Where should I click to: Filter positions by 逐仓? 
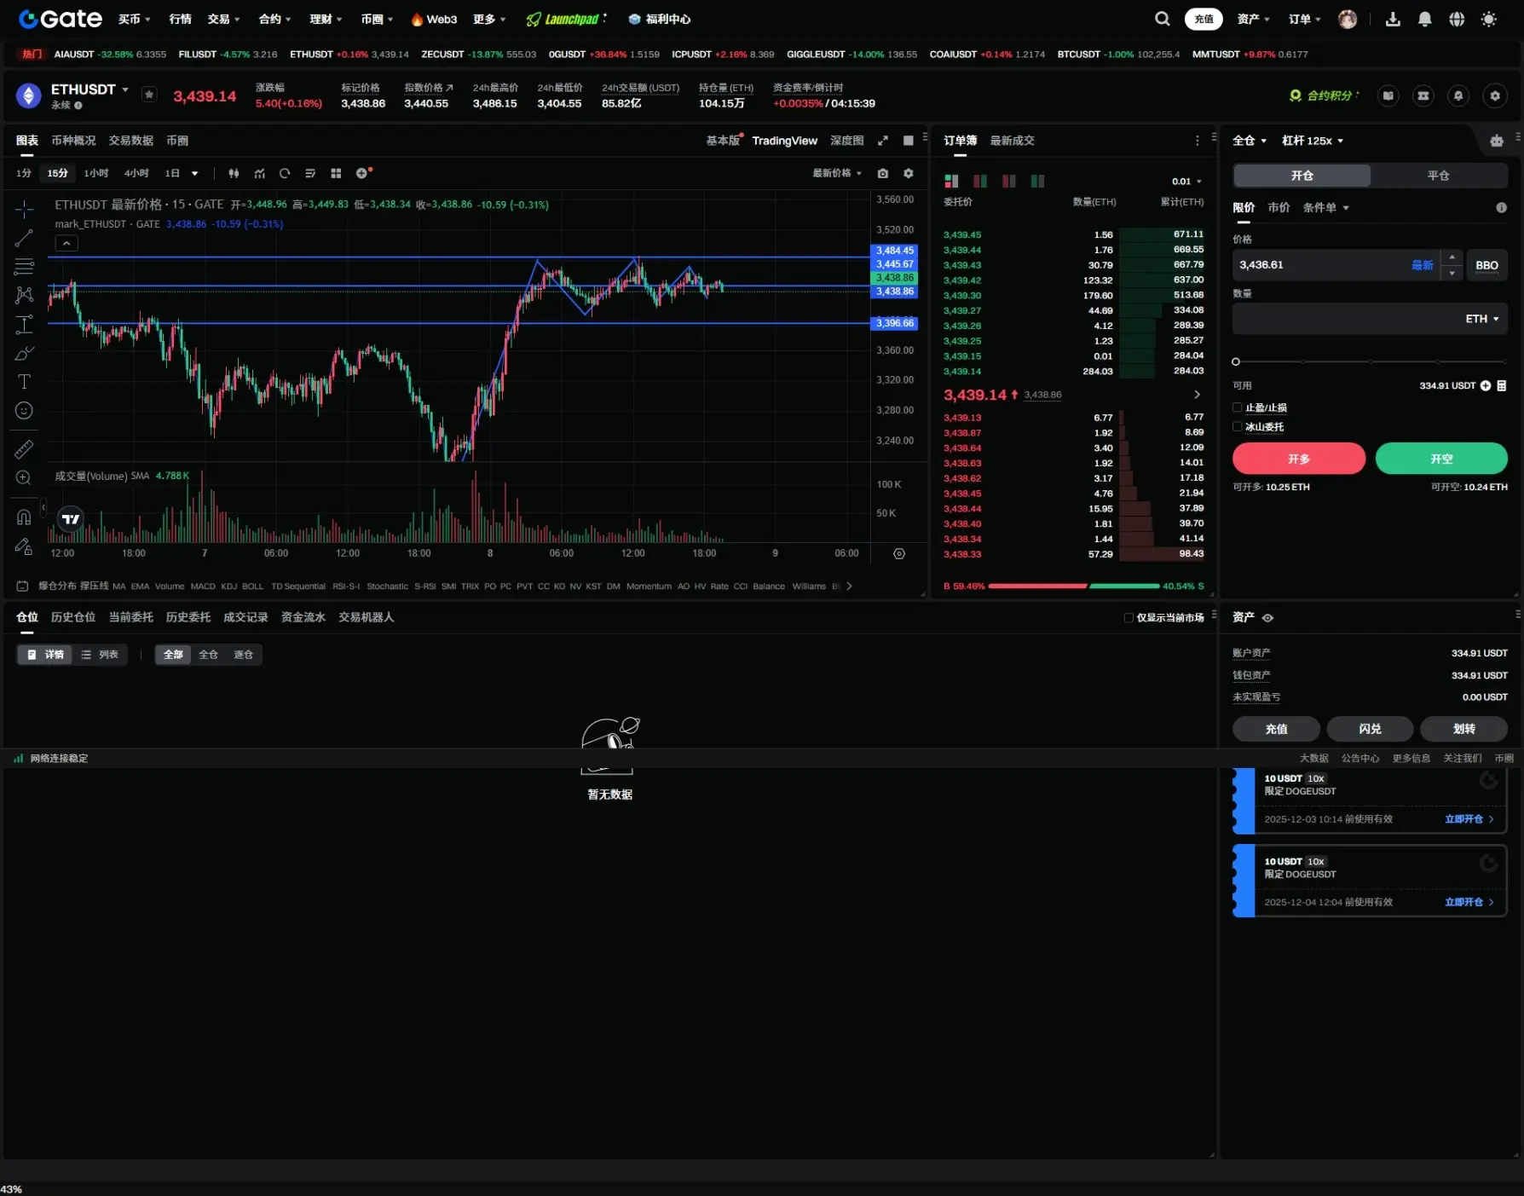244,655
